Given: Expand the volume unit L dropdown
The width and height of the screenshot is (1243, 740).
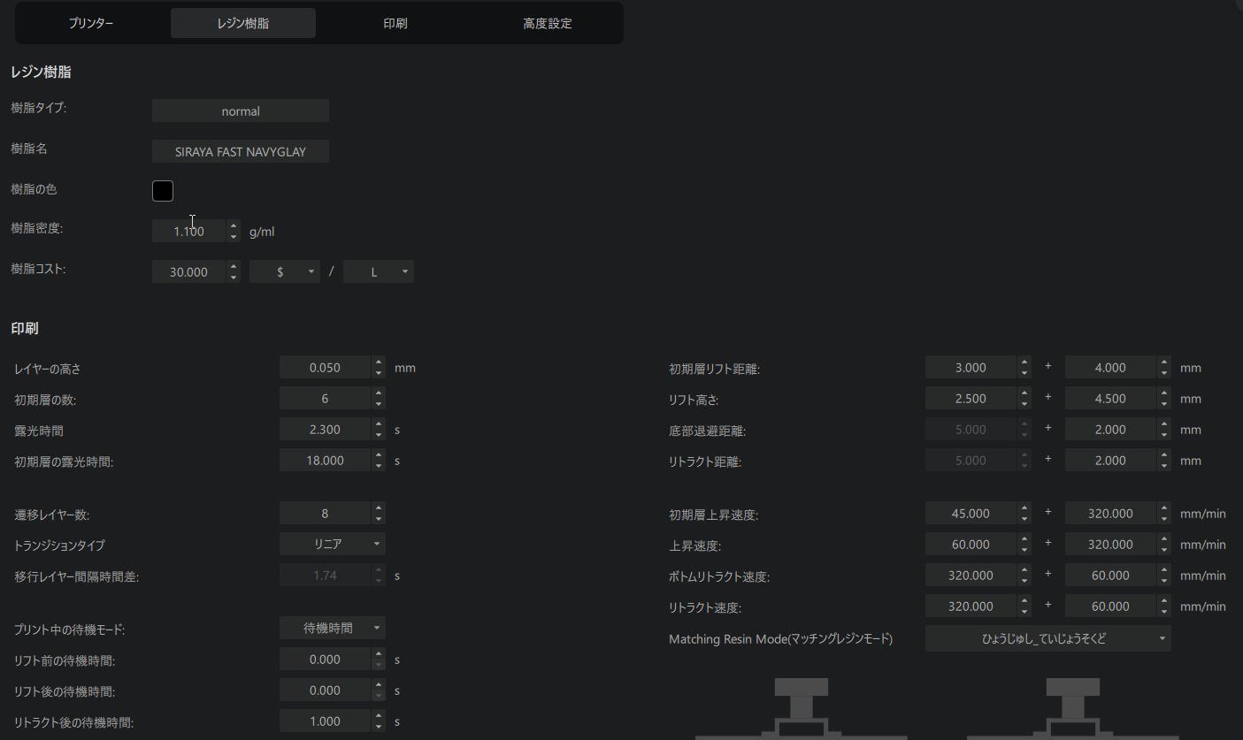Looking at the screenshot, I should 378,272.
